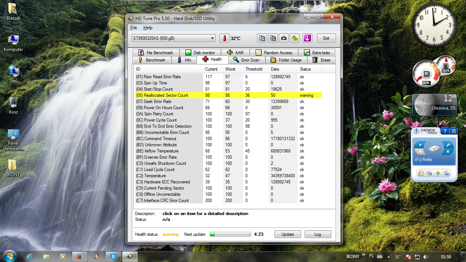466x262 pixels.
Task: Open Windows Media Player from the taskbar
Action: pos(63,257)
